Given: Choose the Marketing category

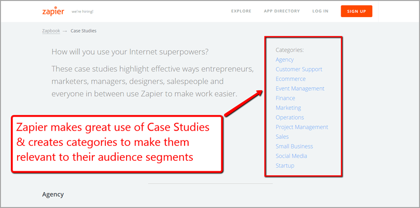Looking at the screenshot, I should pyautogui.click(x=288, y=108).
